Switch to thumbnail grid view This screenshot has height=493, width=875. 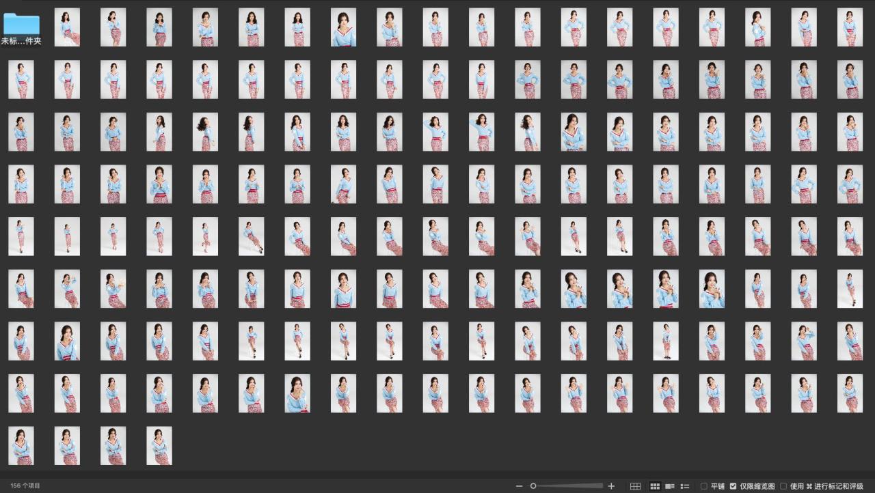pos(655,486)
